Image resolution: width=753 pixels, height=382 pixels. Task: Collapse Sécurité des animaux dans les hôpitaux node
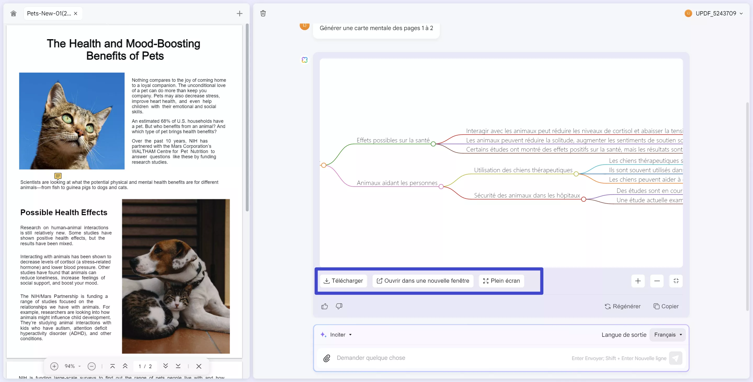584,199
